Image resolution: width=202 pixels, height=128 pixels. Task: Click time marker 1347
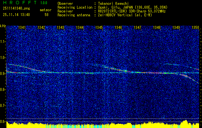[137, 27]
